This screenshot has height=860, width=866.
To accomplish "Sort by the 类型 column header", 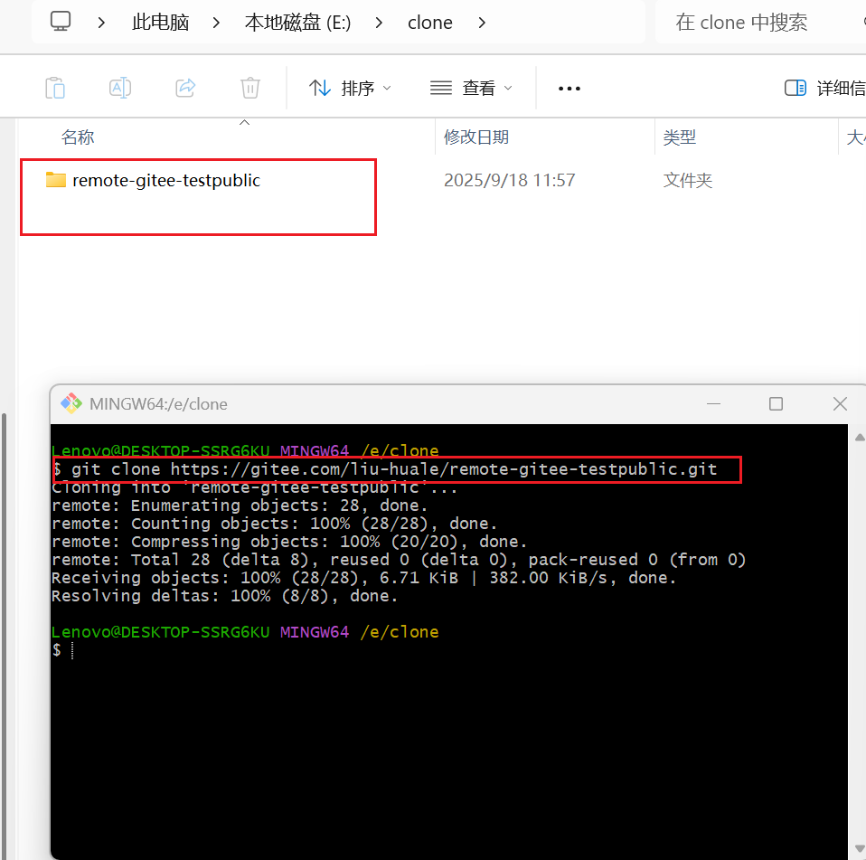I will click(x=679, y=137).
